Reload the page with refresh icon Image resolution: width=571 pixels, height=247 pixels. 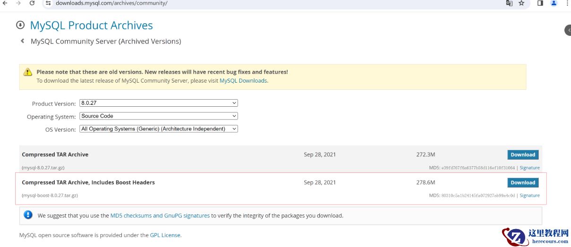(32, 3)
